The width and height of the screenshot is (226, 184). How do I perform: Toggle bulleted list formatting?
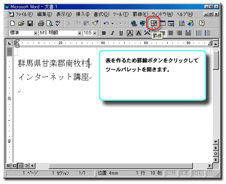[208, 33]
